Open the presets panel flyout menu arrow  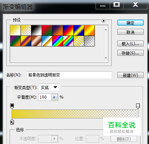click(x=103, y=21)
